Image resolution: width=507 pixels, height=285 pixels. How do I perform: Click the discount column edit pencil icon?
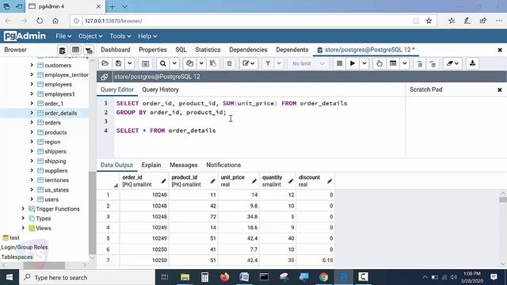pyautogui.click(x=330, y=181)
